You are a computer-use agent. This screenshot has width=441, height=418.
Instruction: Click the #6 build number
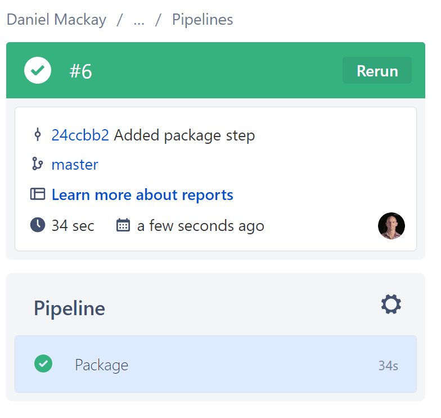[81, 71]
